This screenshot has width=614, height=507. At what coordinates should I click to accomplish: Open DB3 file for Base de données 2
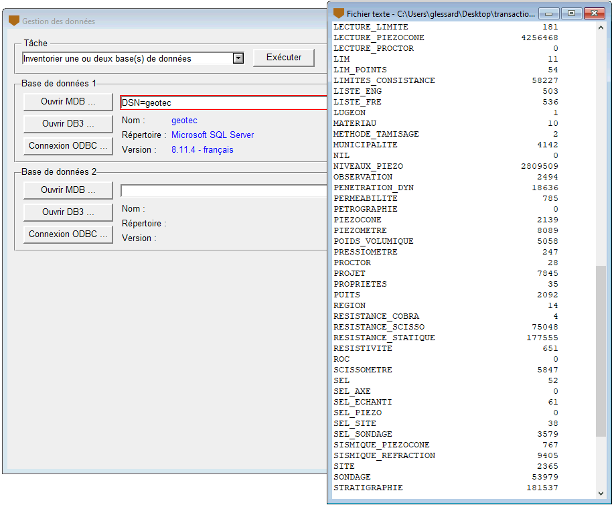pos(68,212)
